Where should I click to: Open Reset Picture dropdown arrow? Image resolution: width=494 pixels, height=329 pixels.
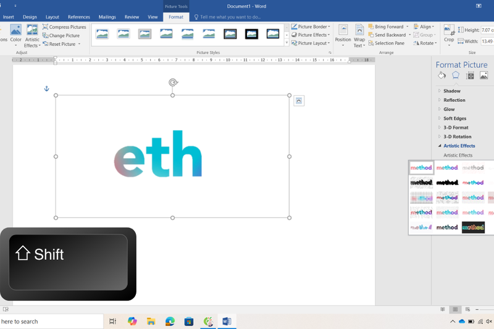click(80, 44)
